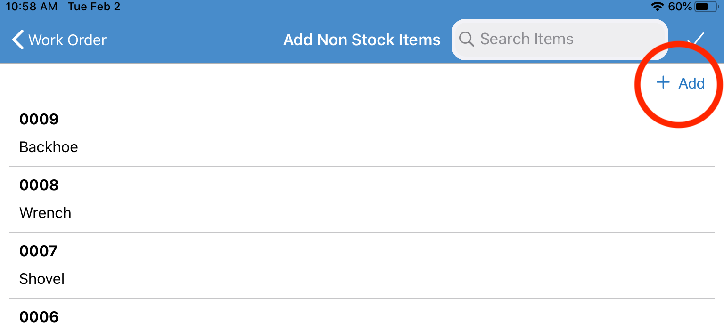Tap the back chevron arrow
The width and height of the screenshot is (724, 323).
[x=18, y=40]
